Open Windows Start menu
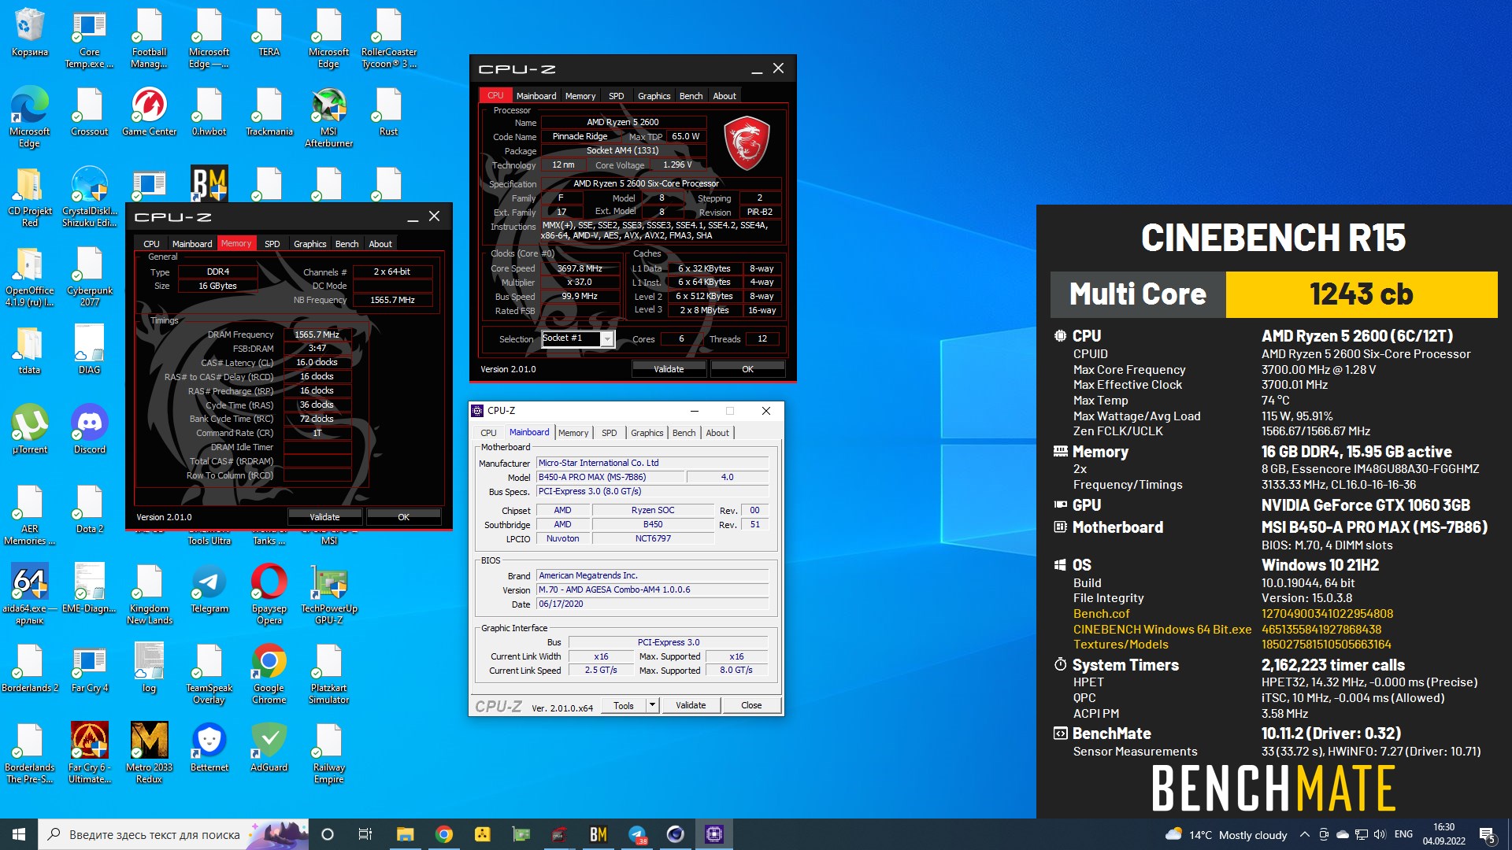This screenshot has height=850, width=1512. [19, 834]
